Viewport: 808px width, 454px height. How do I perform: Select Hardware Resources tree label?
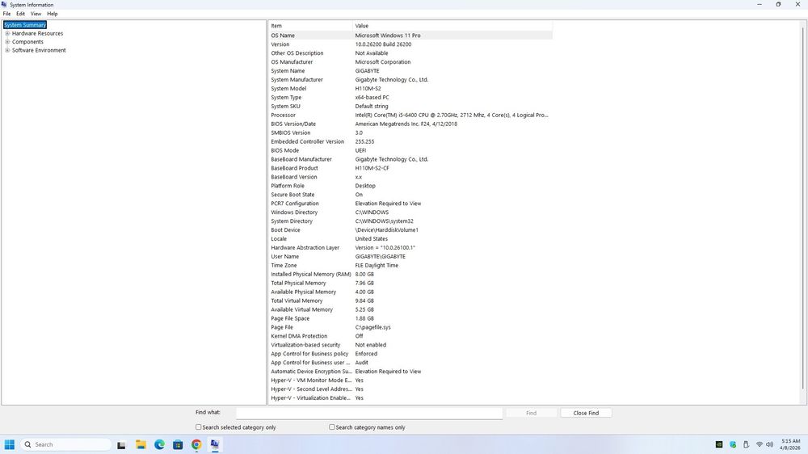[38, 33]
